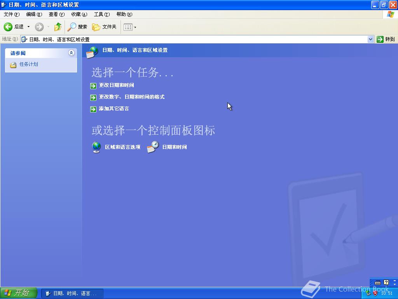Click the language bar help icon

pyautogui.click(x=386, y=282)
